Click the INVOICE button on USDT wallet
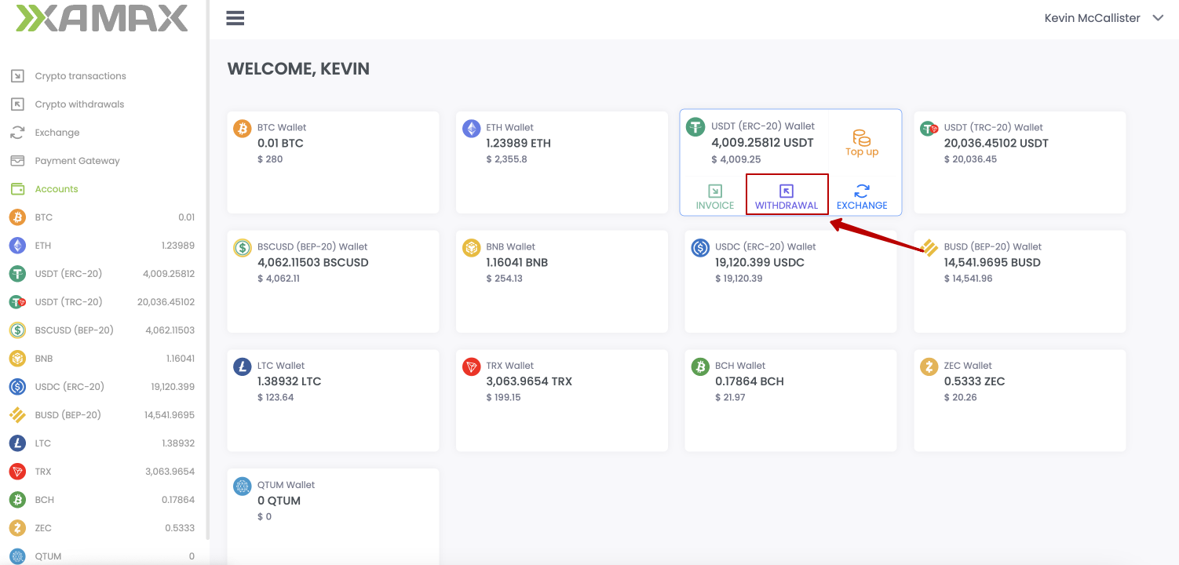The width and height of the screenshot is (1179, 565). pyautogui.click(x=715, y=198)
